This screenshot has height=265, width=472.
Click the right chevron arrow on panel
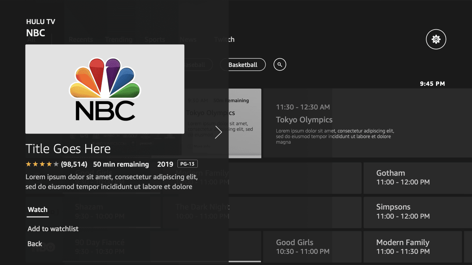click(218, 132)
